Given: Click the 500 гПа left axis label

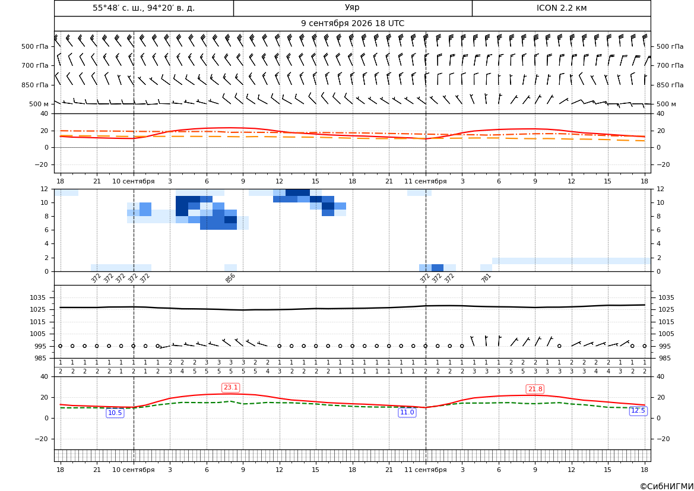Looking at the screenshot, I should pyautogui.click(x=35, y=46).
